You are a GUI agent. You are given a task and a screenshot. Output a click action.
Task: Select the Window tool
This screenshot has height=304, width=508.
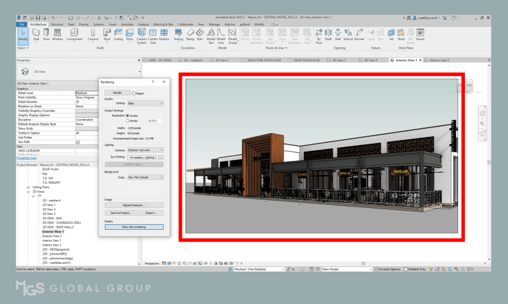(x=57, y=33)
